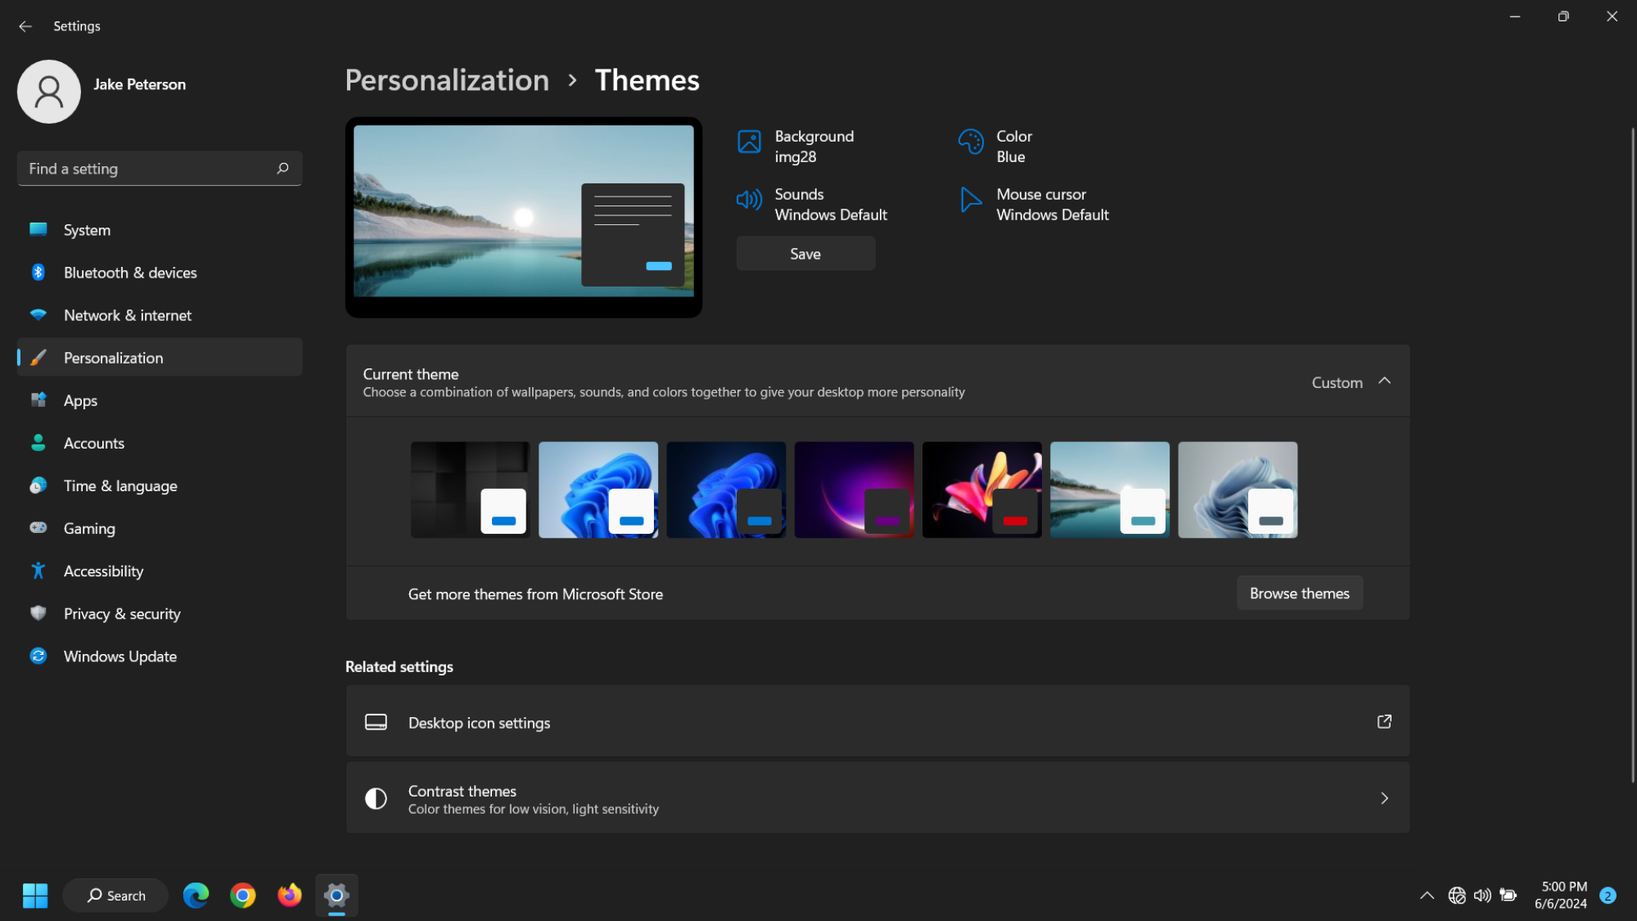Select the Windows 11 bloom blue theme thumbnail
1637x921 pixels.
tap(598, 490)
